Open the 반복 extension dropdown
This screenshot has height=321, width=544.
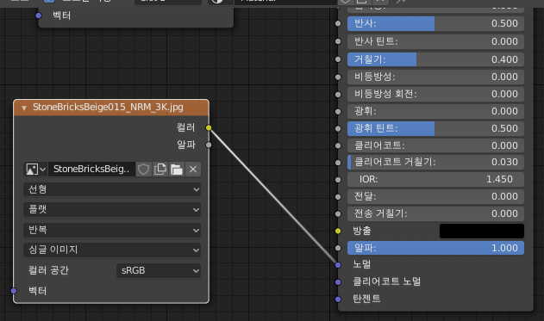pyautogui.click(x=112, y=230)
